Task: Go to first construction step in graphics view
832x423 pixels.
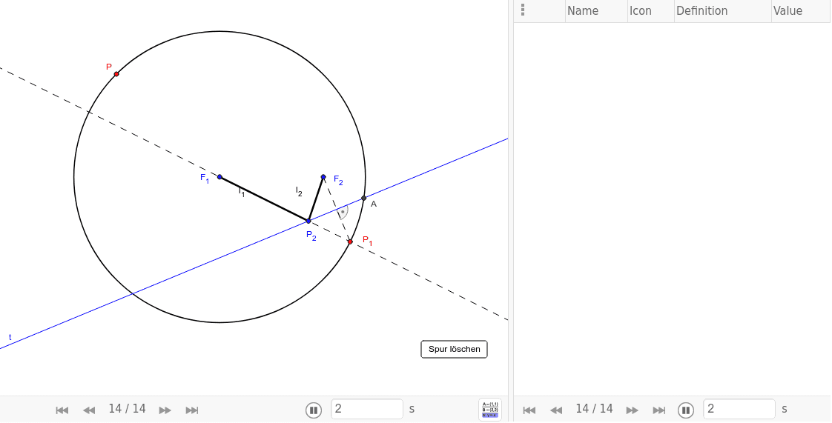Action: (x=62, y=410)
